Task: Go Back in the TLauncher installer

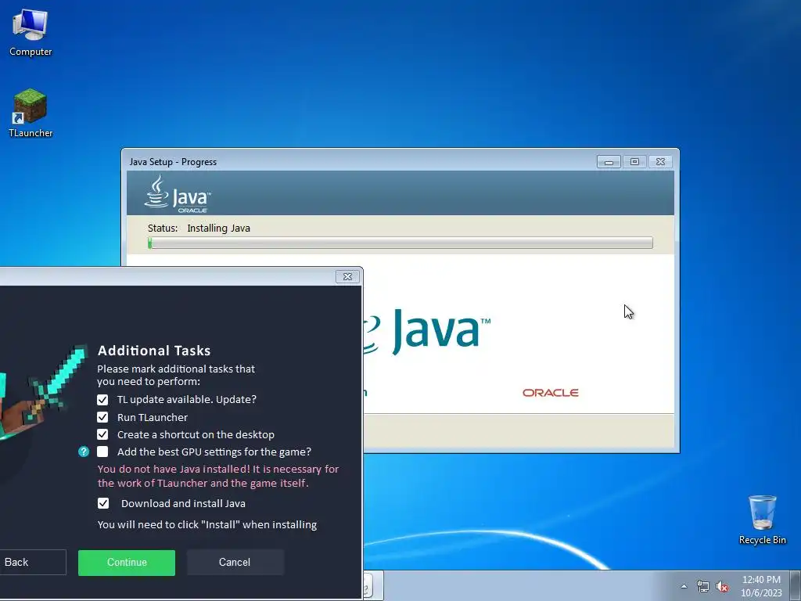Action: coord(31,562)
